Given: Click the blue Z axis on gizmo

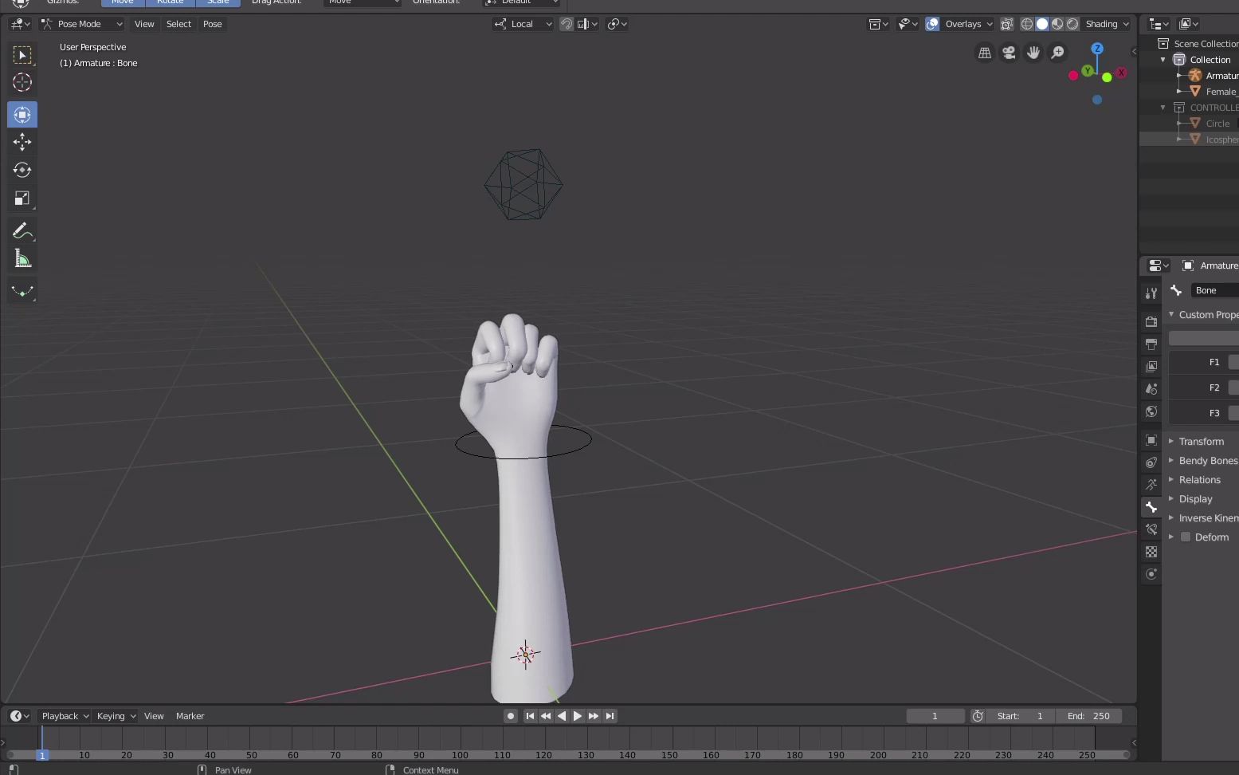Looking at the screenshot, I should tap(1097, 49).
